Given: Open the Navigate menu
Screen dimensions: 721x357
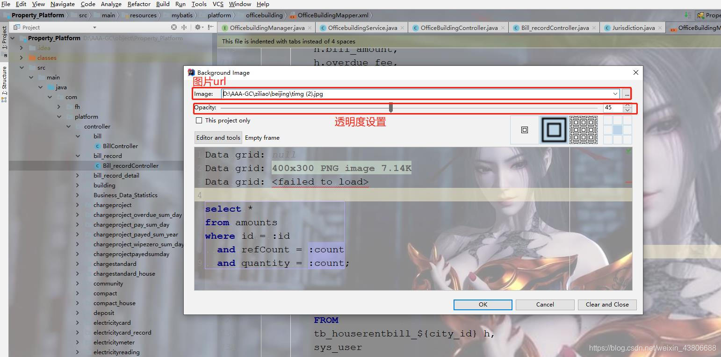Looking at the screenshot, I should 62,4.
